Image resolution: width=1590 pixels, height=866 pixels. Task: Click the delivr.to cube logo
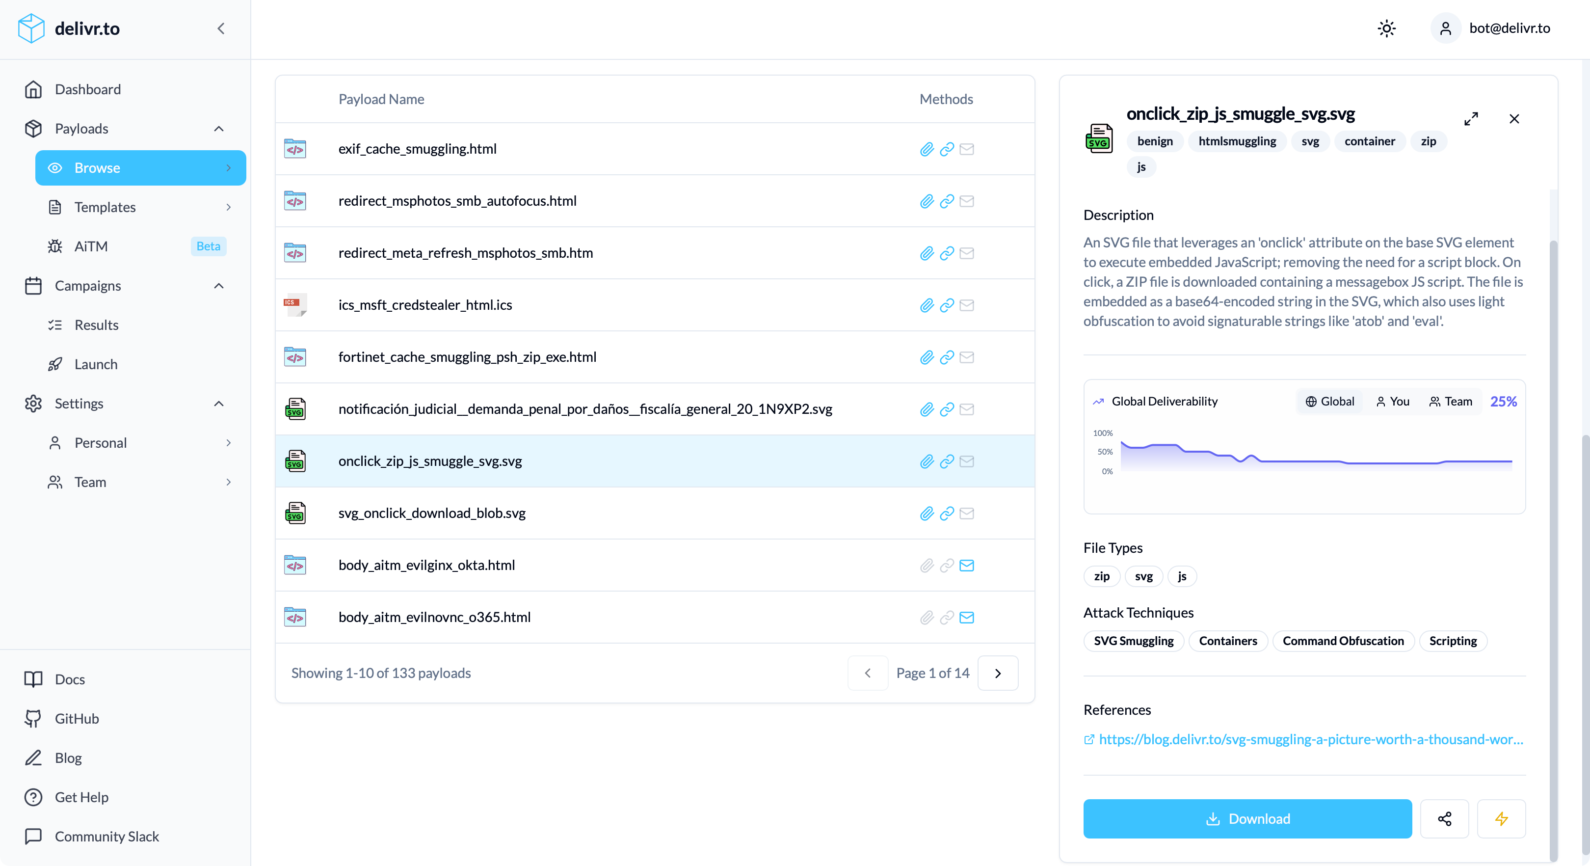(31, 28)
